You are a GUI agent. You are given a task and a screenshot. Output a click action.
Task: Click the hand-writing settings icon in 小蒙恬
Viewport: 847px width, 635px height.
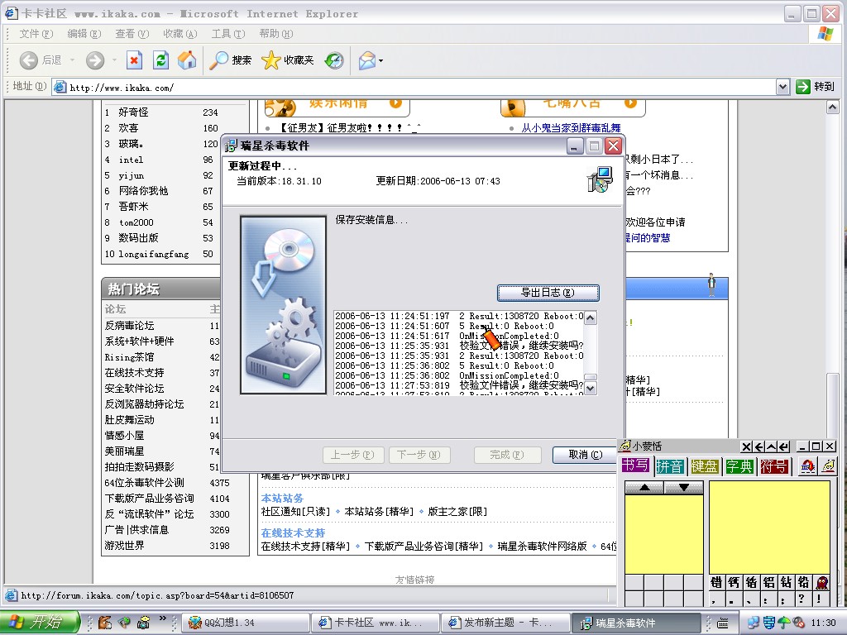tap(828, 466)
